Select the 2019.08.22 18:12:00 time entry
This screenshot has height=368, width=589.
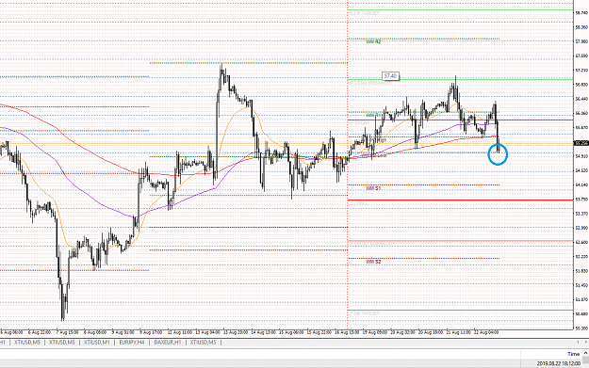pos(559,363)
